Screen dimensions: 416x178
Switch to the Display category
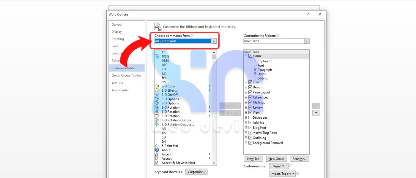click(127, 32)
